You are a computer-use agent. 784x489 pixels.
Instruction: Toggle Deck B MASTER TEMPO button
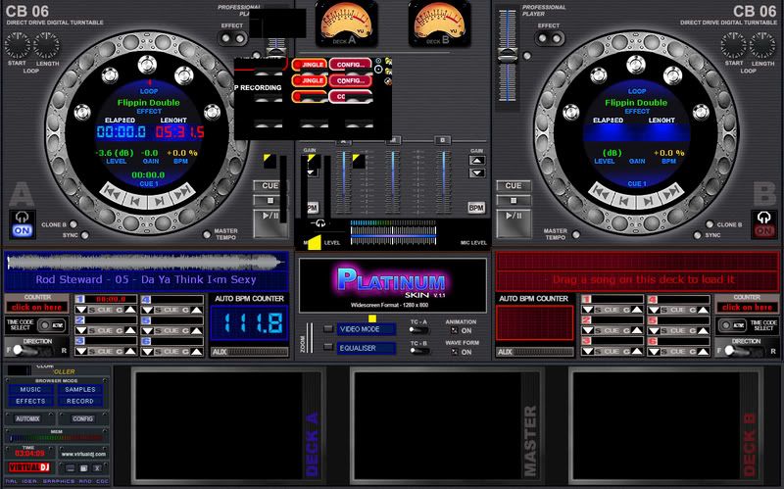(x=576, y=234)
